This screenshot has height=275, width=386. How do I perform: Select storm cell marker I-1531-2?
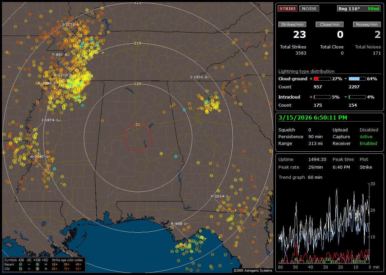pyautogui.click(x=199, y=77)
